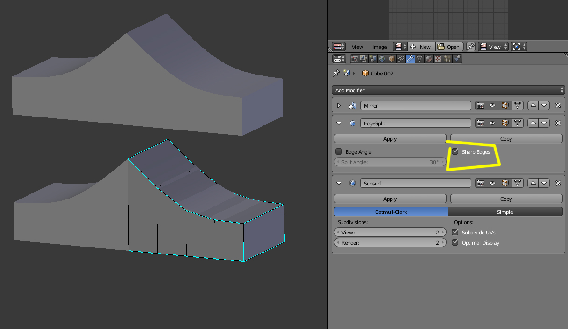The image size is (568, 329).
Task: Open the Texture properties checkerboard tab
Action: [438, 59]
